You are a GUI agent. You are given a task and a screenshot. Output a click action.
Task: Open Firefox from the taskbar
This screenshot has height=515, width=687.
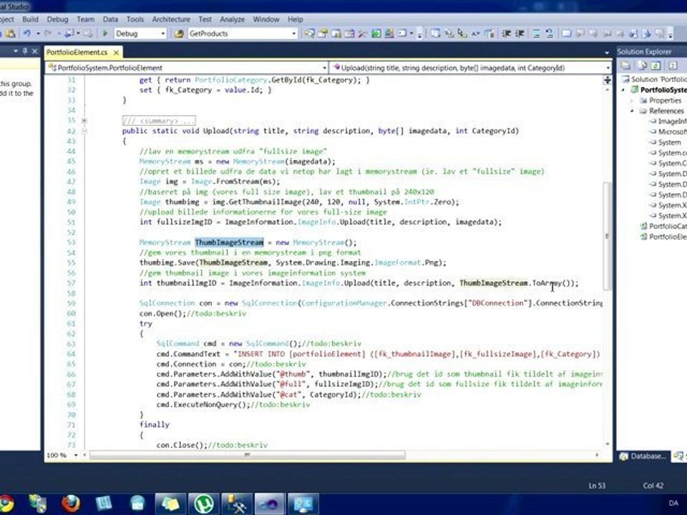[71, 503]
